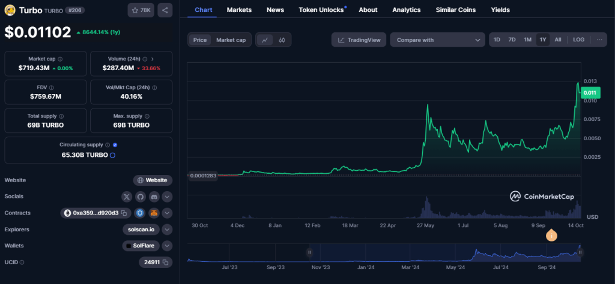Click the Volume (24h) info icon
Viewport: 615px width, 284px height.
145,59
